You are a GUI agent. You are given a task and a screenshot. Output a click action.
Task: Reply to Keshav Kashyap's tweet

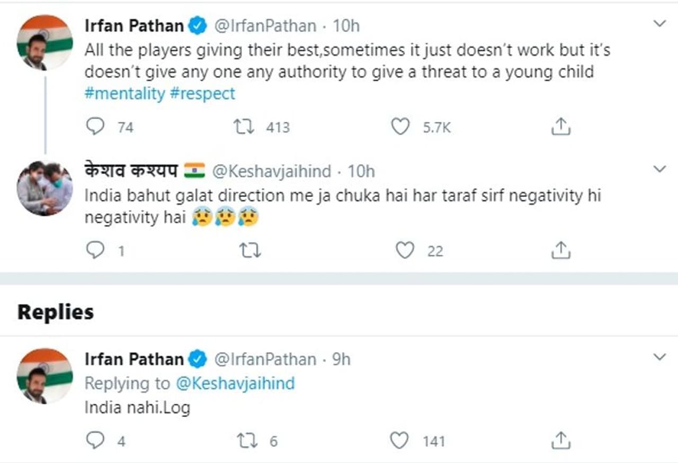click(x=95, y=250)
